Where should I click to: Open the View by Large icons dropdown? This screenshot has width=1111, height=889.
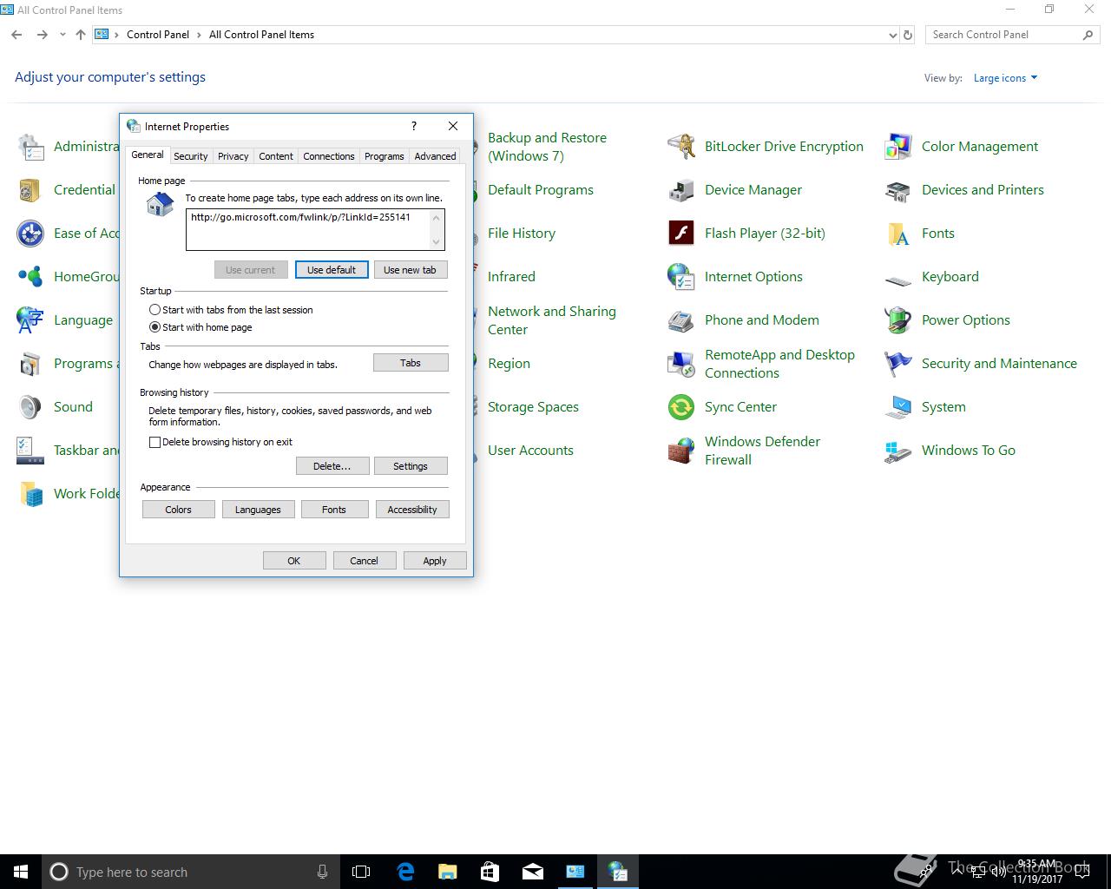(x=1005, y=78)
